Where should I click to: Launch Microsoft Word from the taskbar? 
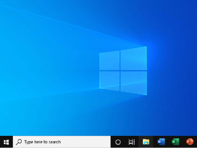tap(161, 142)
